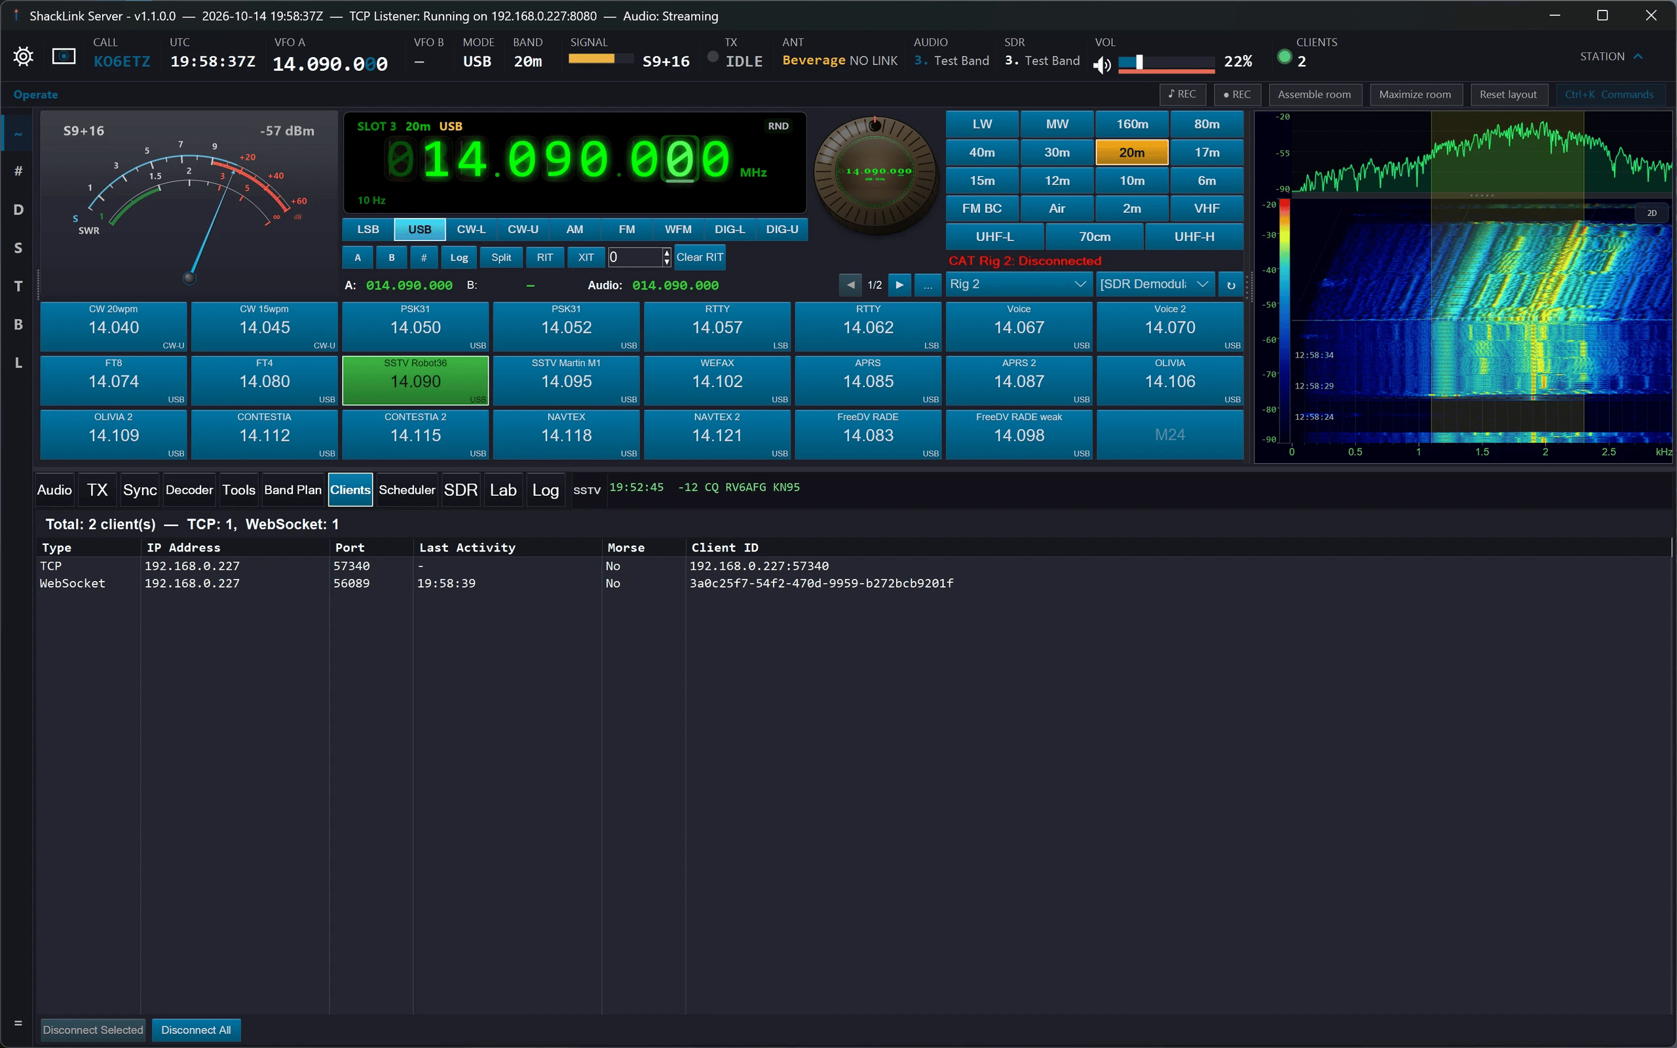Click the RIT offset input field
This screenshot has width=1677, height=1048.
point(635,257)
